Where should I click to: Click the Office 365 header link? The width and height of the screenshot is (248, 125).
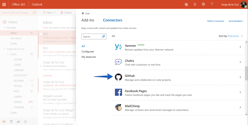point(18,4)
